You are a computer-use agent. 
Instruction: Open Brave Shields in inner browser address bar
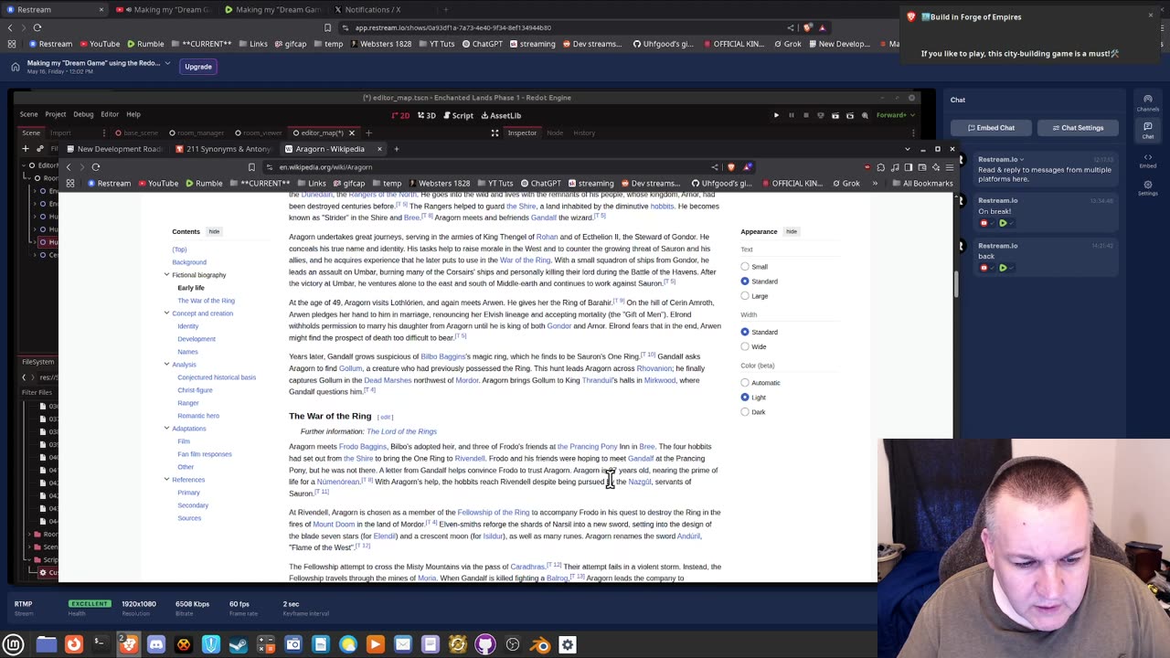pyautogui.click(x=733, y=166)
